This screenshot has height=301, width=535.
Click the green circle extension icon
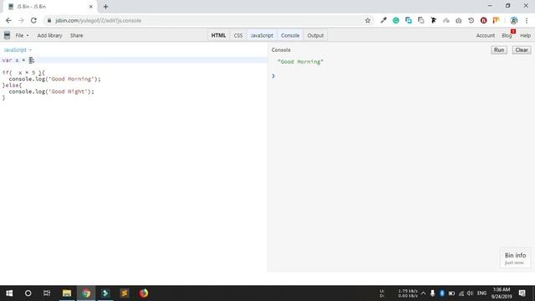[x=395, y=20]
